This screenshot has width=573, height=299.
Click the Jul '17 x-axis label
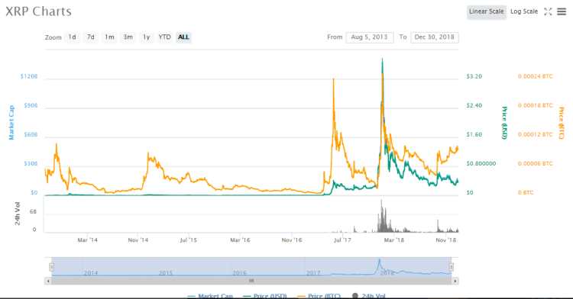pyautogui.click(x=342, y=240)
